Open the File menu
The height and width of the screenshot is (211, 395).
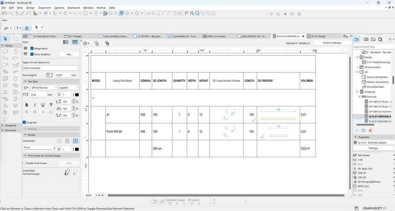pyautogui.click(x=4, y=8)
